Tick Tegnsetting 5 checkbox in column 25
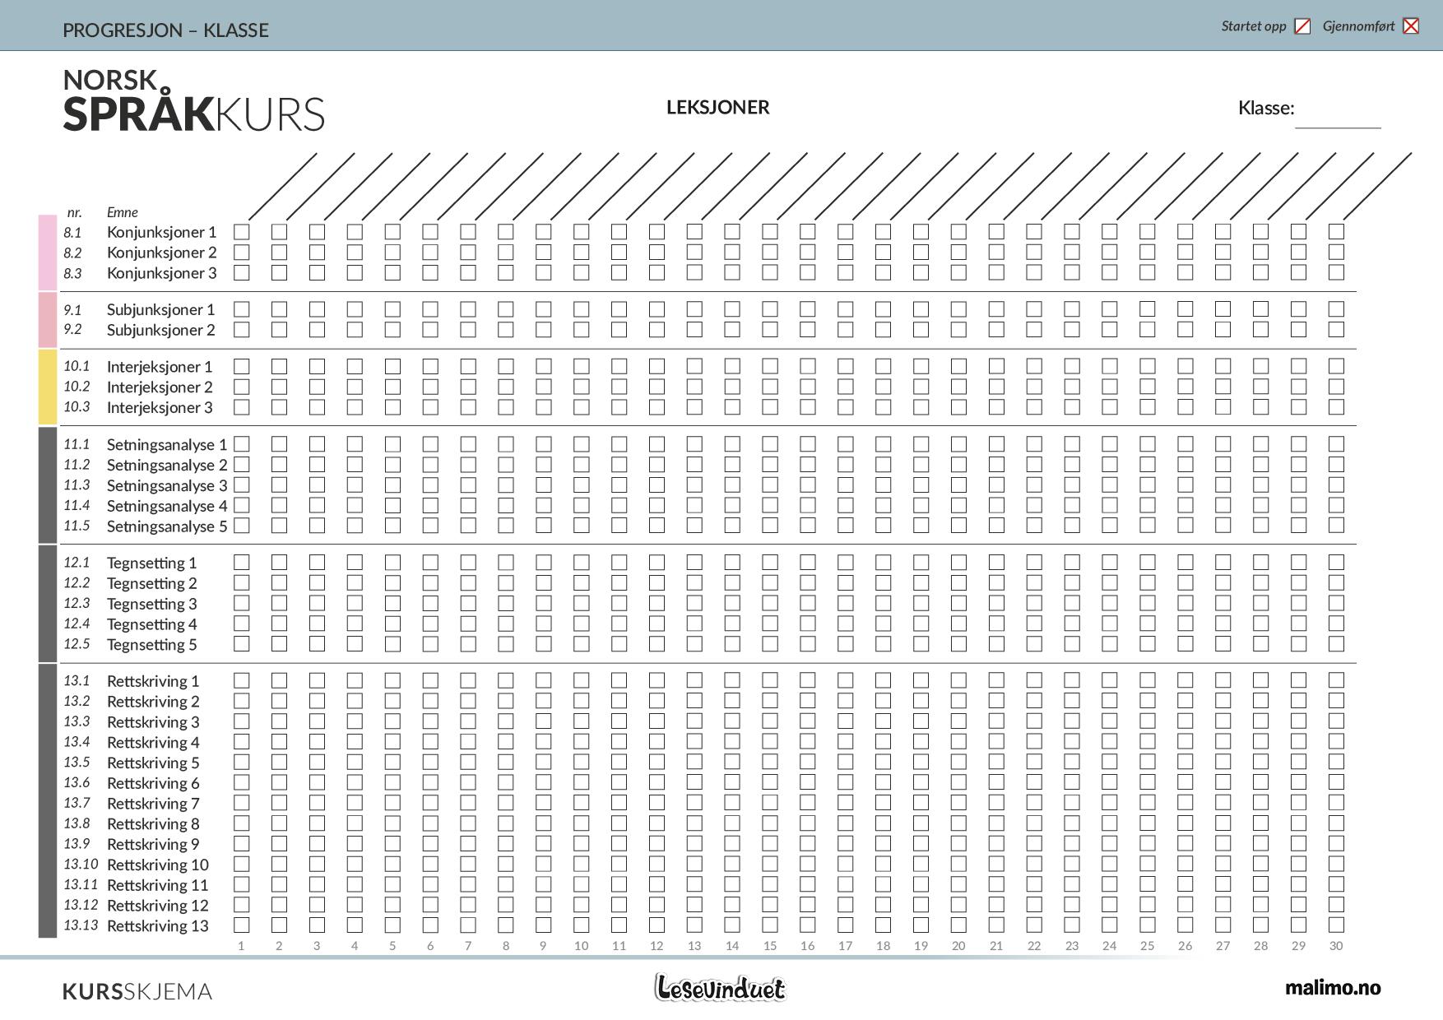The height and width of the screenshot is (1020, 1443). point(1148,644)
